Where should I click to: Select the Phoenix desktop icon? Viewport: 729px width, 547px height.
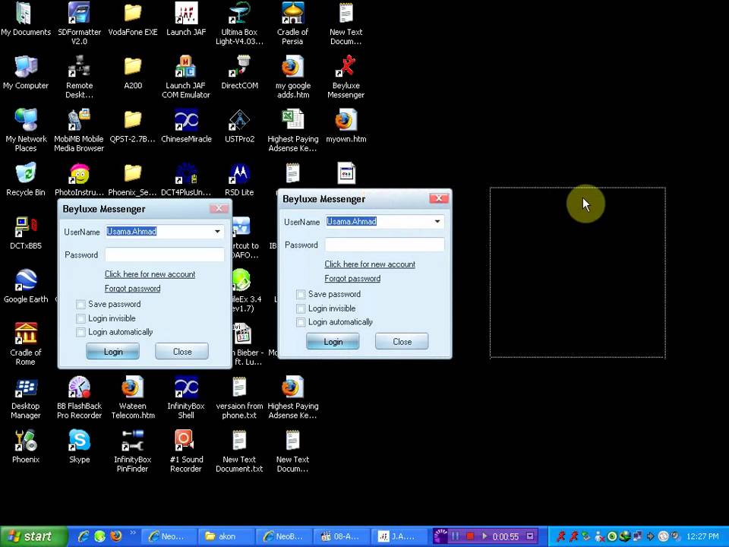tap(26, 447)
